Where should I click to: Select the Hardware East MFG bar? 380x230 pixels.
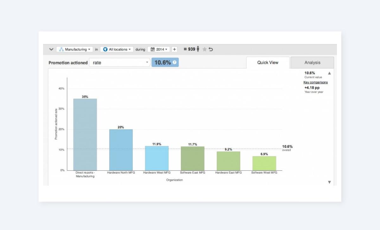[x=228, y=161]
